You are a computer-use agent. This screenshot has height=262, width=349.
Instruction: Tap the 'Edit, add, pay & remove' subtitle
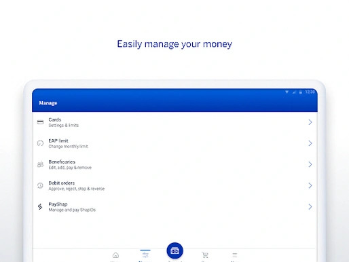click(x=70, y=168)
